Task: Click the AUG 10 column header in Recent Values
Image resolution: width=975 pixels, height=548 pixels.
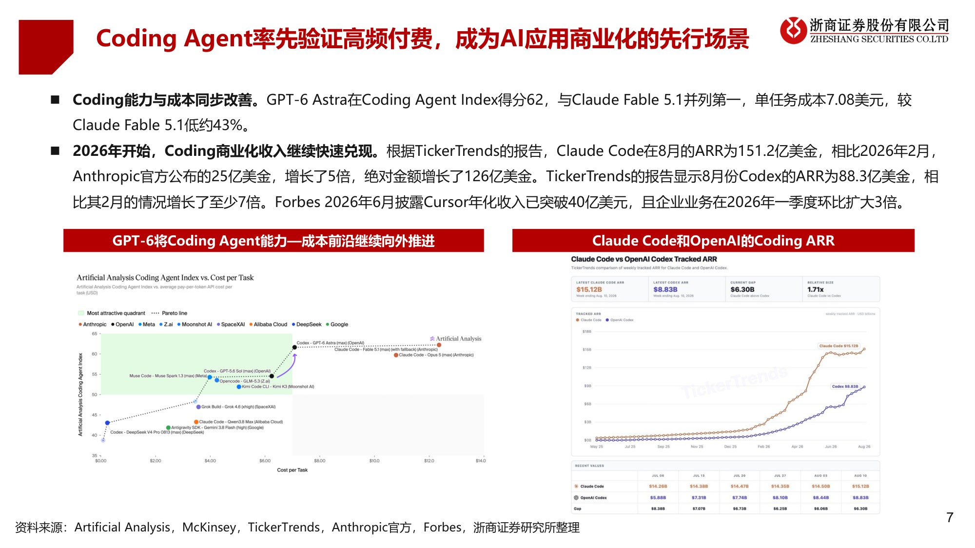Action: [x=860, y=475]
